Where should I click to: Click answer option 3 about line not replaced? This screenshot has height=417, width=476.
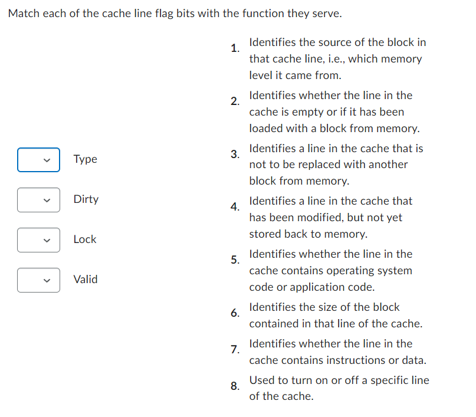pyautogui.click(x=337, y=164)
